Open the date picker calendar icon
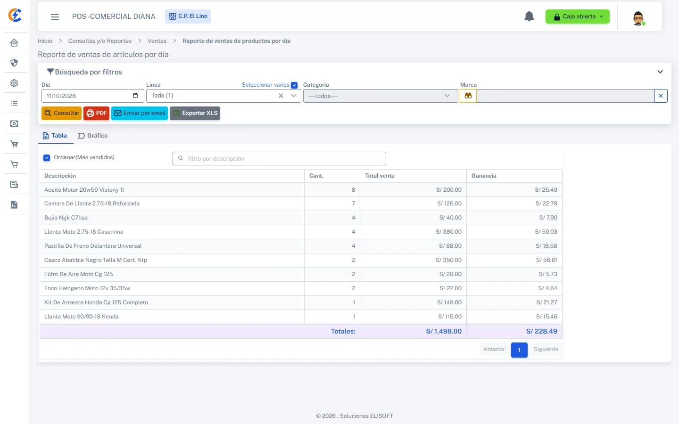679x424 pixels. (x=135, y=96)
